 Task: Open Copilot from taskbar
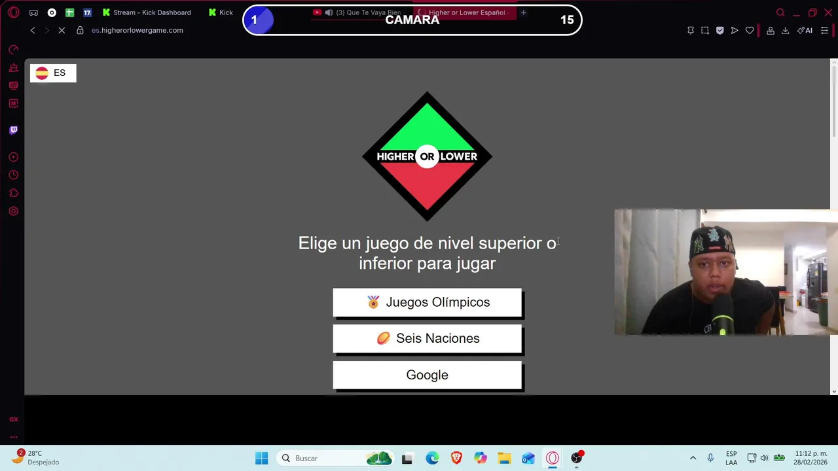(x=481, y=459)
